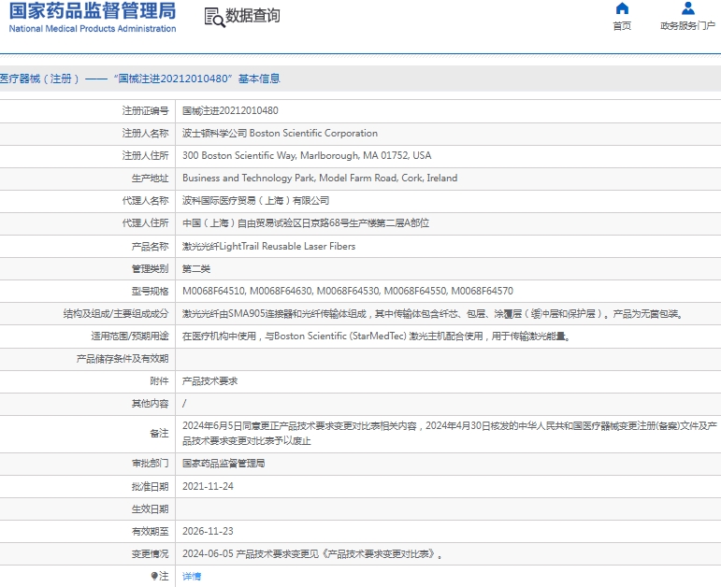This screenshot has width=721, height=587.
Task: Select registration number value 国械注进20212010480 in table
Action: (x=230, y=111)
